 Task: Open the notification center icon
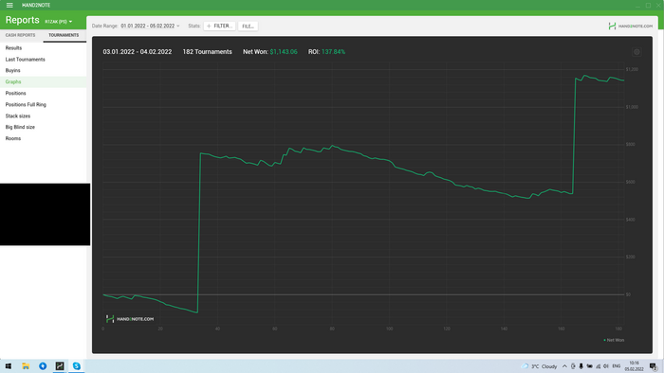click(x=653, y=366)
